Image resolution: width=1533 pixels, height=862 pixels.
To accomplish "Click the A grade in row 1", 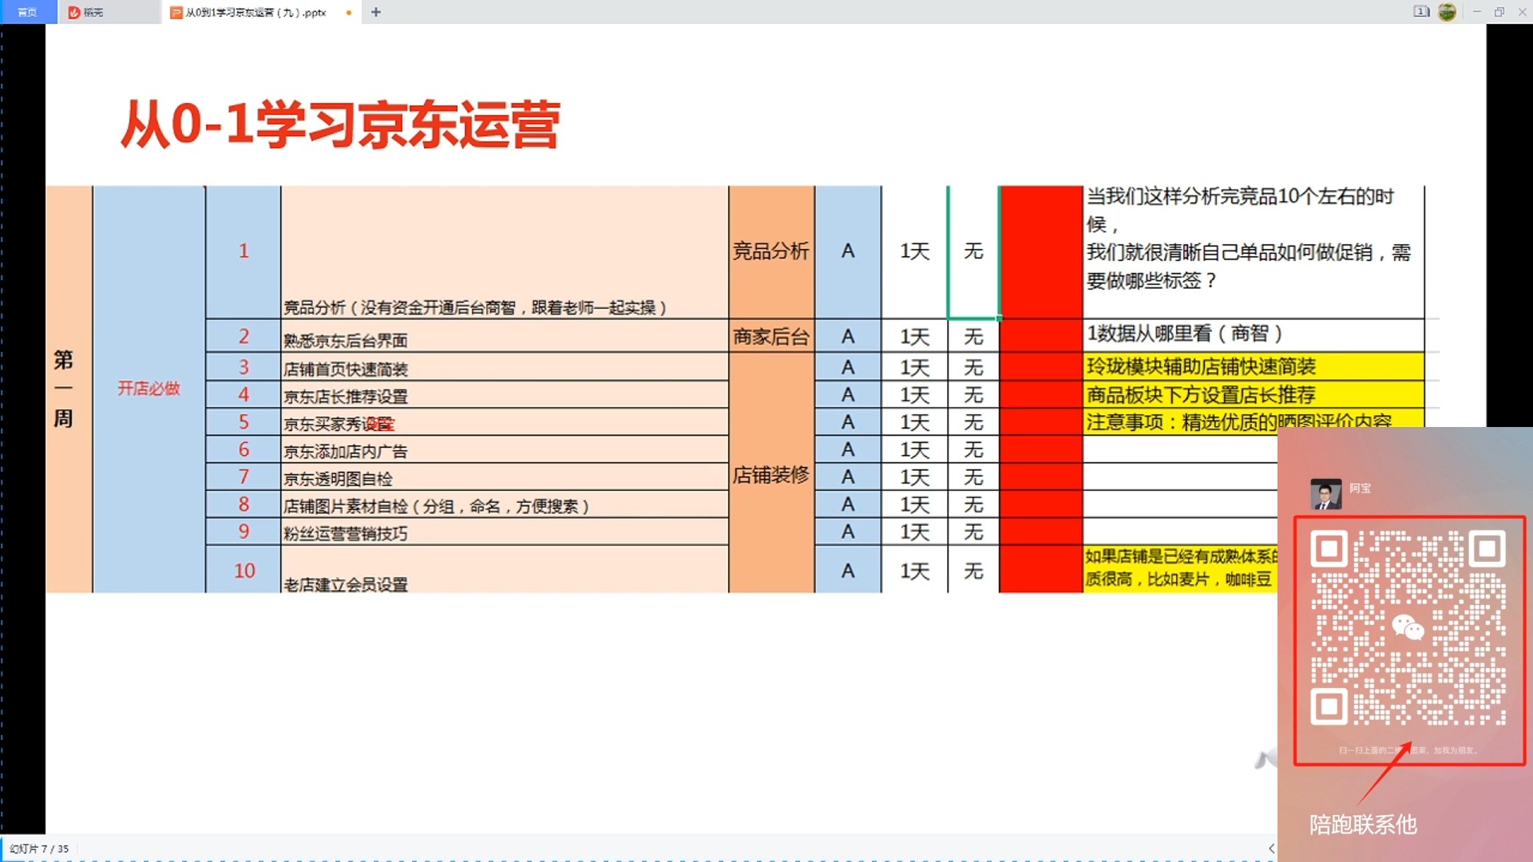I will click(x=848, y=252).
